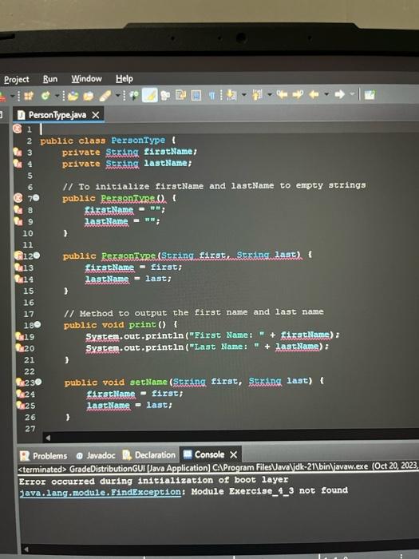Collapse the PersonType() constructor at line 7

click(x=36, y=197)
